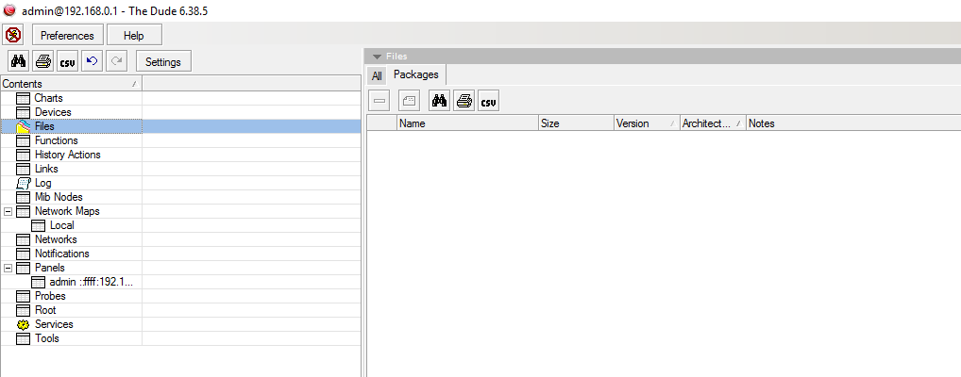Open the Log entry
Image resolution: width=961 pixels, height=377 pixels.
42,183
